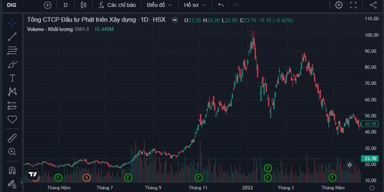This screenshot has width=384, height=192.
Task: Click the 23.70 current price label
Action: [370, 159]
